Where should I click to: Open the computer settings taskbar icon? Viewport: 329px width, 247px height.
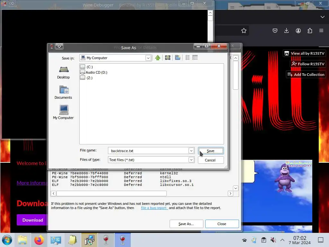point(56,240)
